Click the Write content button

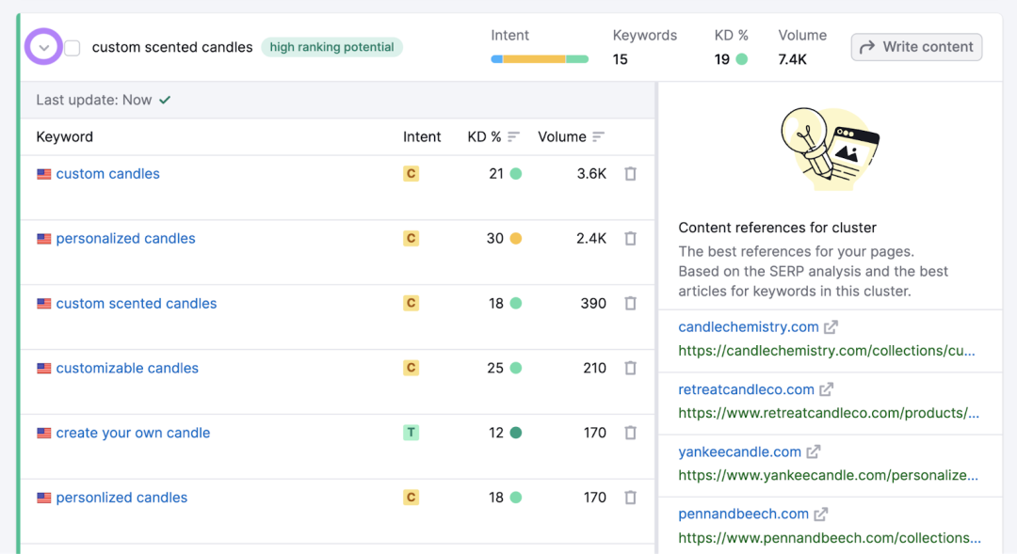pos(916,47)
